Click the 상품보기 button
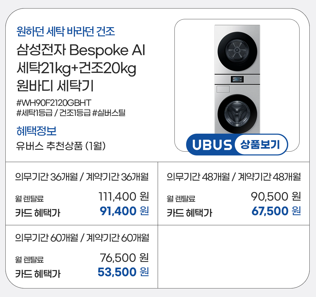Screen dimensions: 316x297 [x=261, y=145]
